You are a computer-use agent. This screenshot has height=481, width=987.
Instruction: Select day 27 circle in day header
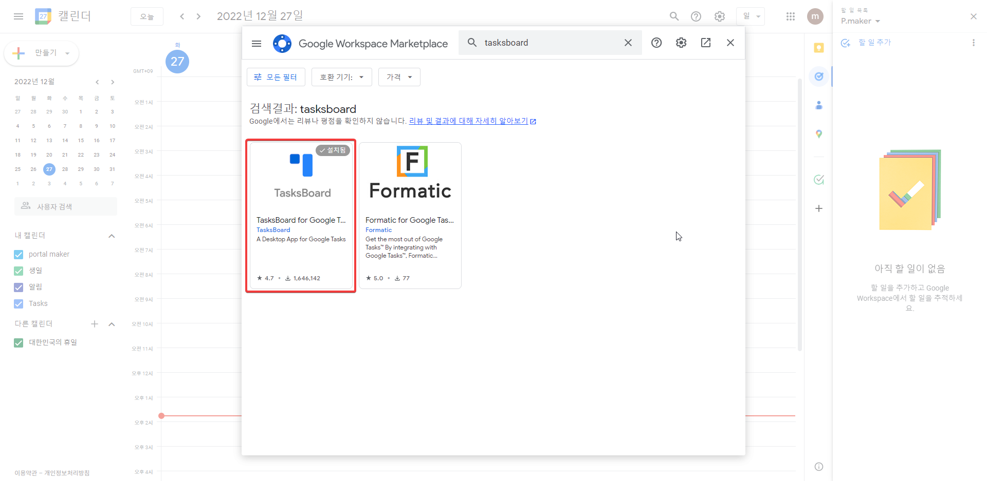[177, 62]
